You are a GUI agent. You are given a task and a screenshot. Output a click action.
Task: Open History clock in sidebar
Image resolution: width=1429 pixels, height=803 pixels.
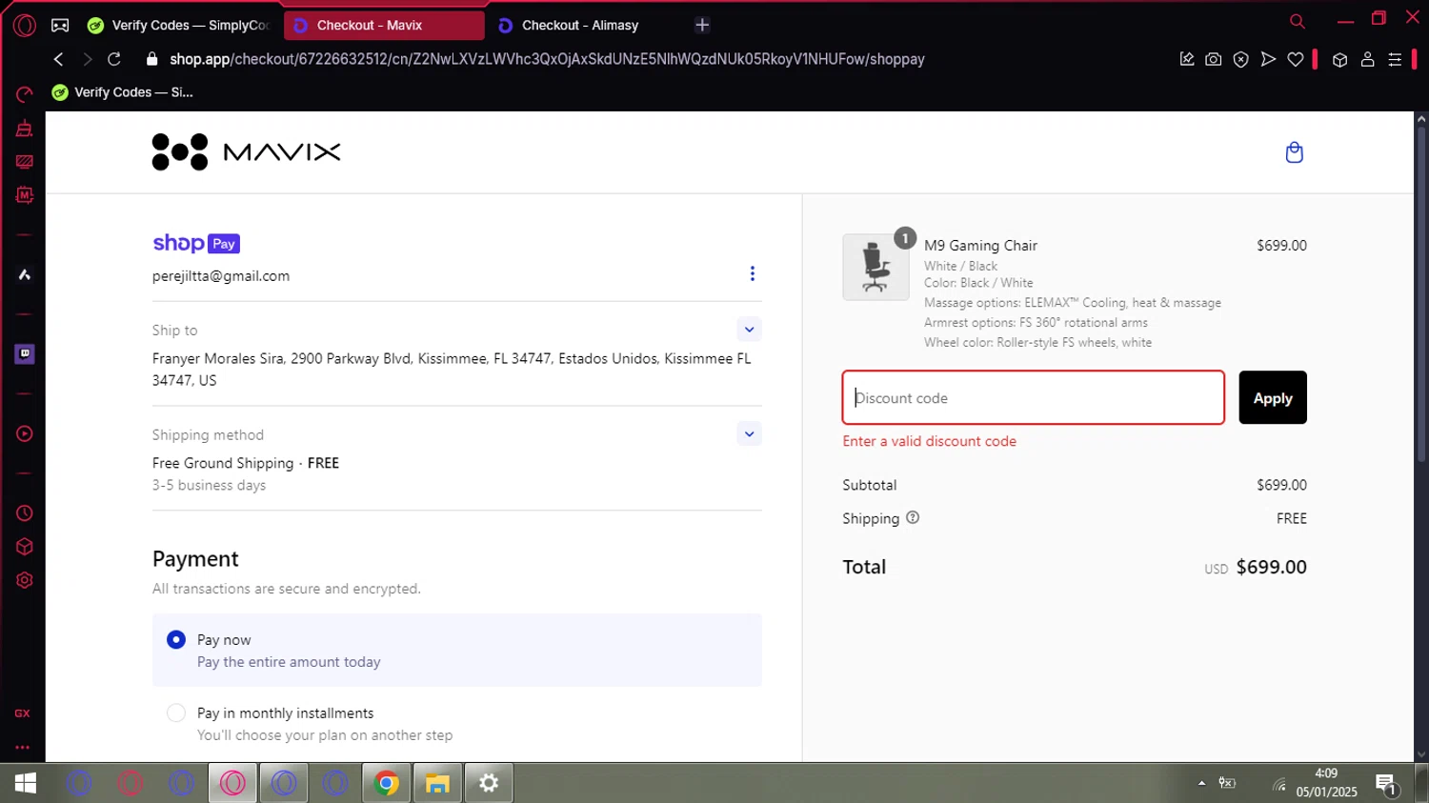[x=25, y=513]
